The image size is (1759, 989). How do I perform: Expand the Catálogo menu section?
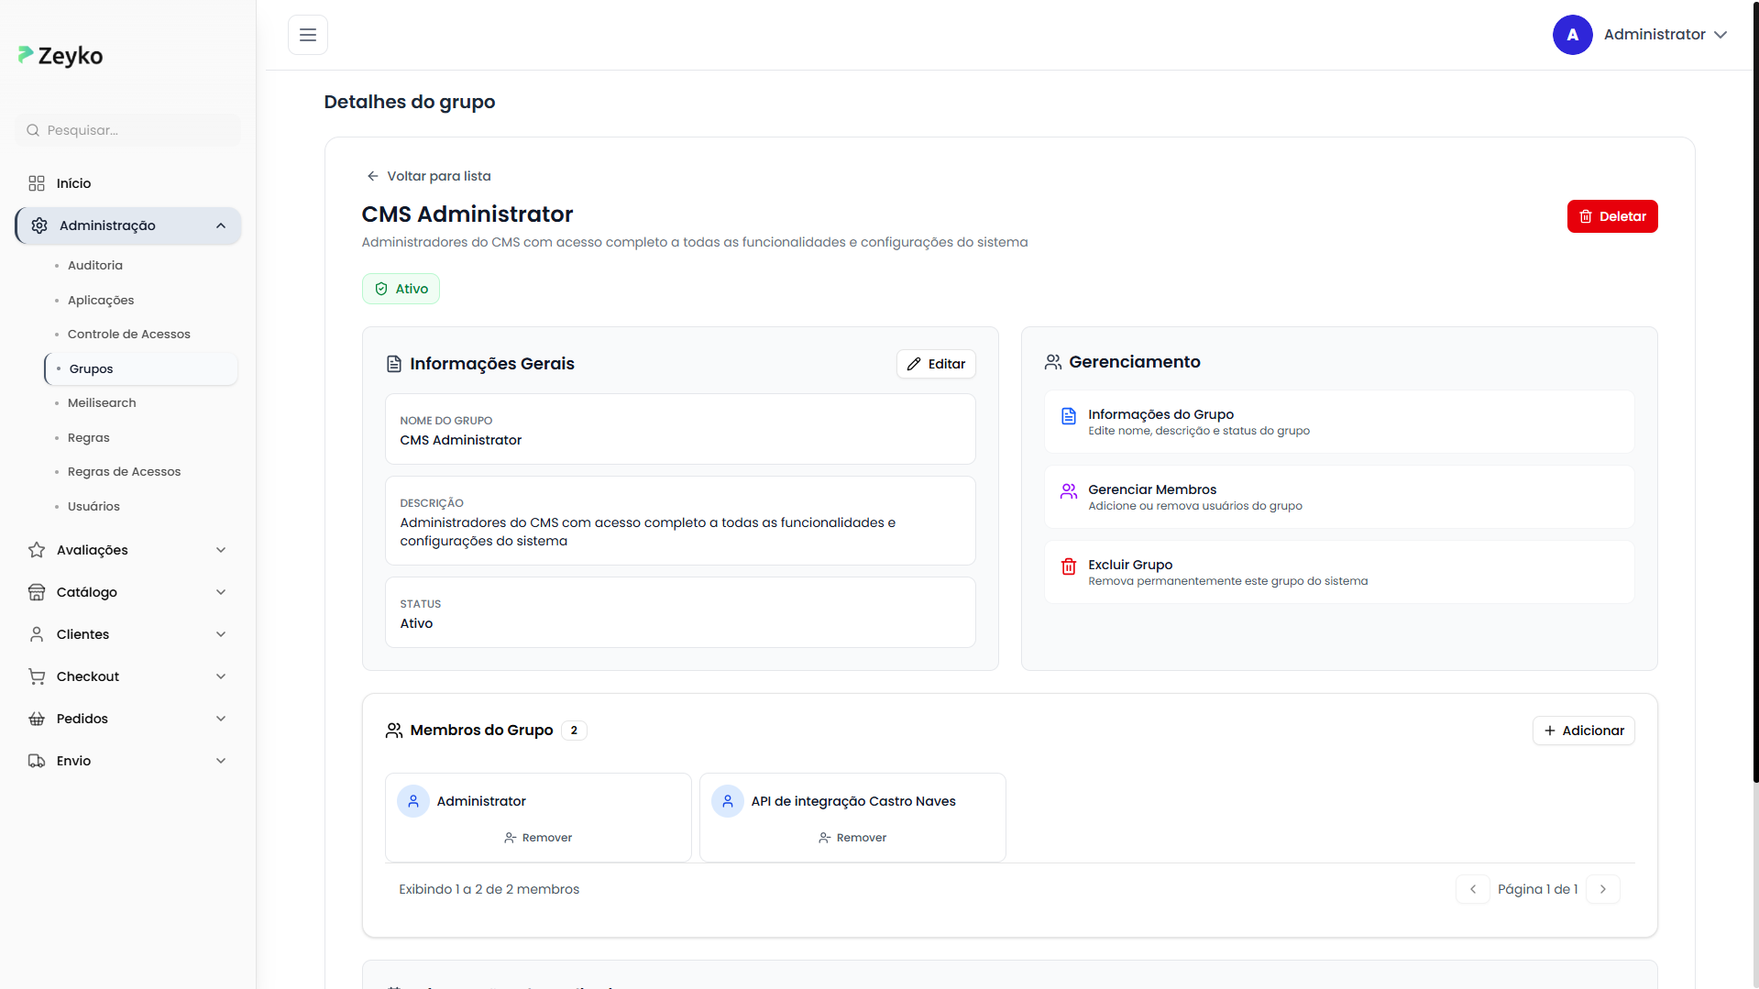pos(221,592)
